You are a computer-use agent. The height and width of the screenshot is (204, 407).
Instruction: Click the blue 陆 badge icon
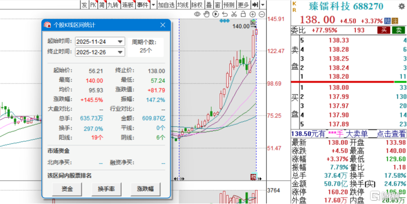[x=388, y=21]
